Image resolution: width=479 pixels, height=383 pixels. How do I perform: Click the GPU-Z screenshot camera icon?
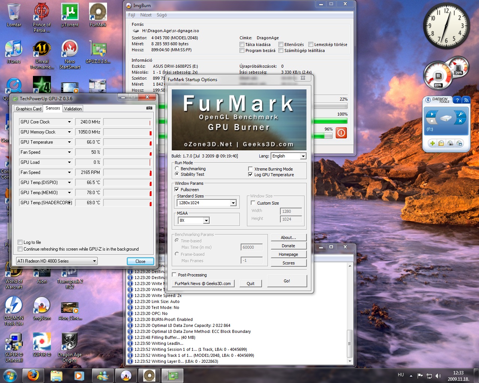(x=149, y=108)
